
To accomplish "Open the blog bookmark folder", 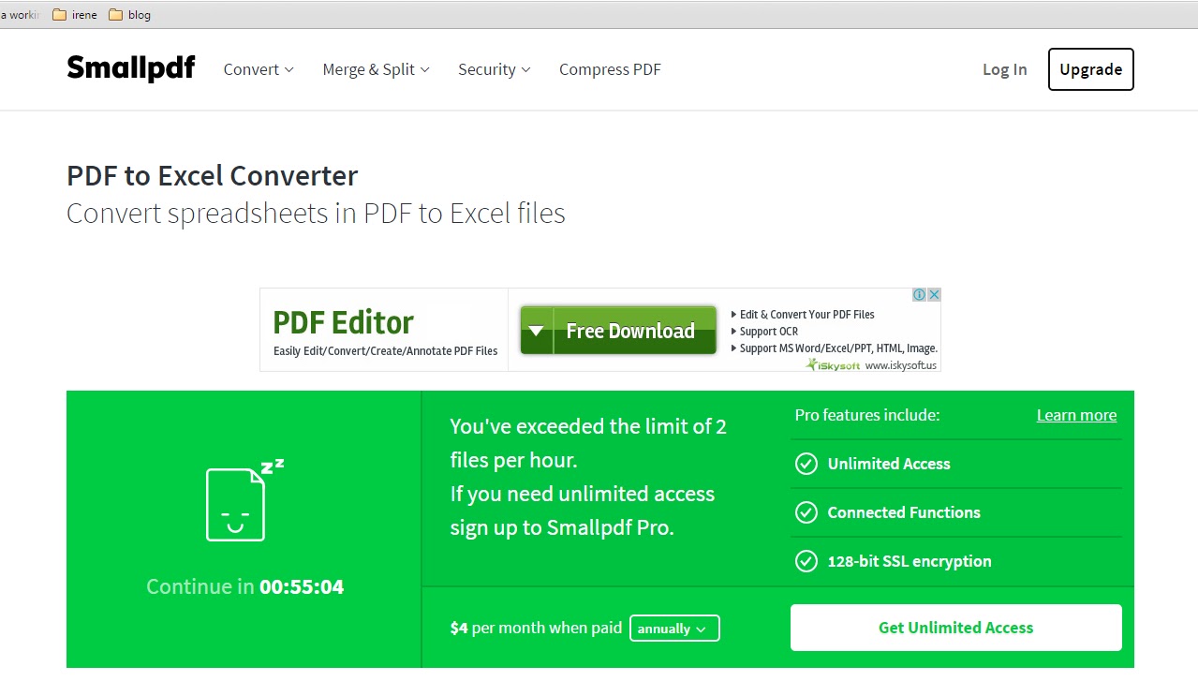I will point(129,15).
